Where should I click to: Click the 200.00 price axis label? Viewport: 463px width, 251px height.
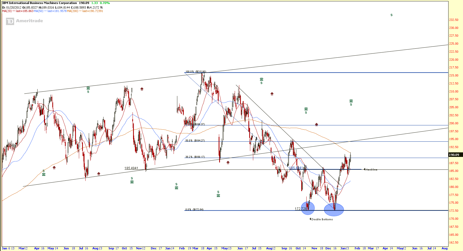point(454,123)
